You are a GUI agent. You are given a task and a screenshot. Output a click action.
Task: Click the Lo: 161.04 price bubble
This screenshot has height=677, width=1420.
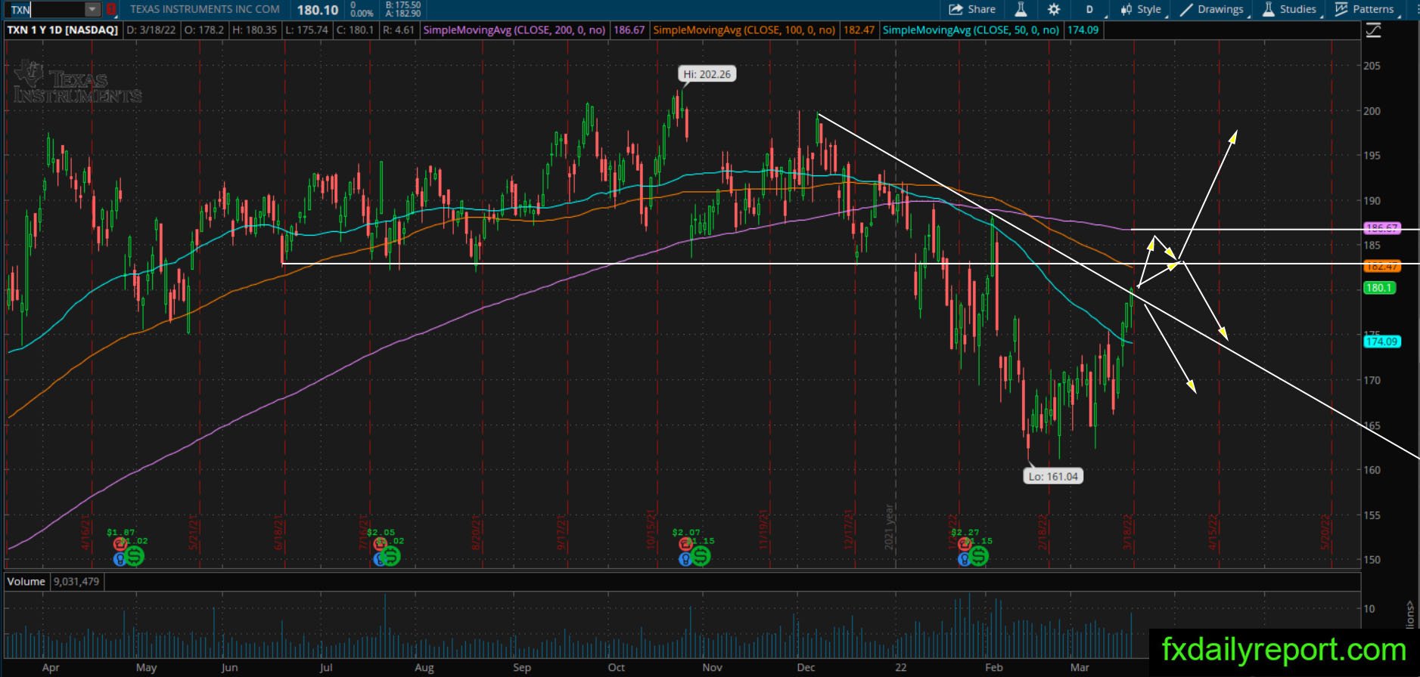point(1053,477)
